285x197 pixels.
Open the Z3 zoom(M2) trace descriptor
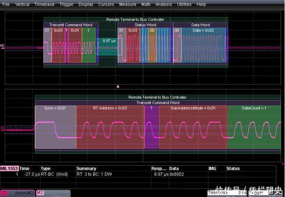pyautogui.click(x=17, y=193)
